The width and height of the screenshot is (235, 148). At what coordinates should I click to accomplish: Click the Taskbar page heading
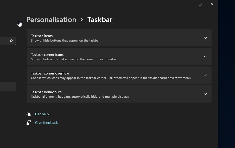tap(100, 20)
